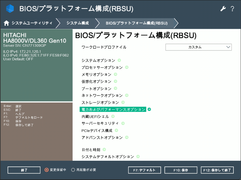The width and height of the screenshot is (241, 180).
Task: Open 内蔵UEFIシェル menu
Action: [x=95, y=117]
